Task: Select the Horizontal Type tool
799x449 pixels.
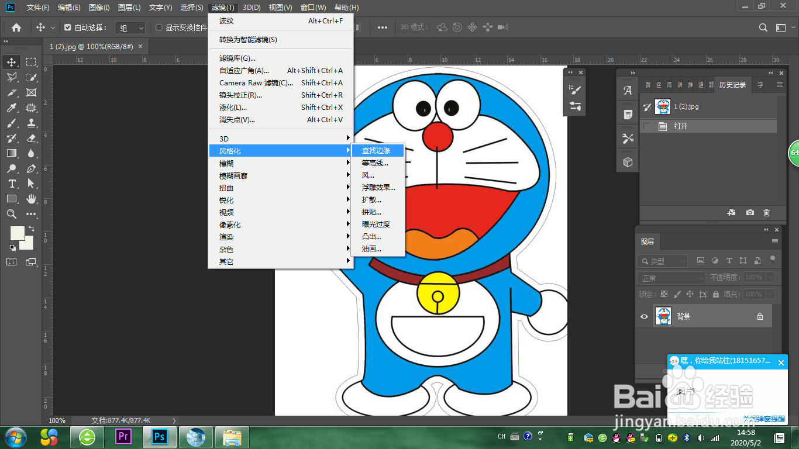Action: (12, 184)
